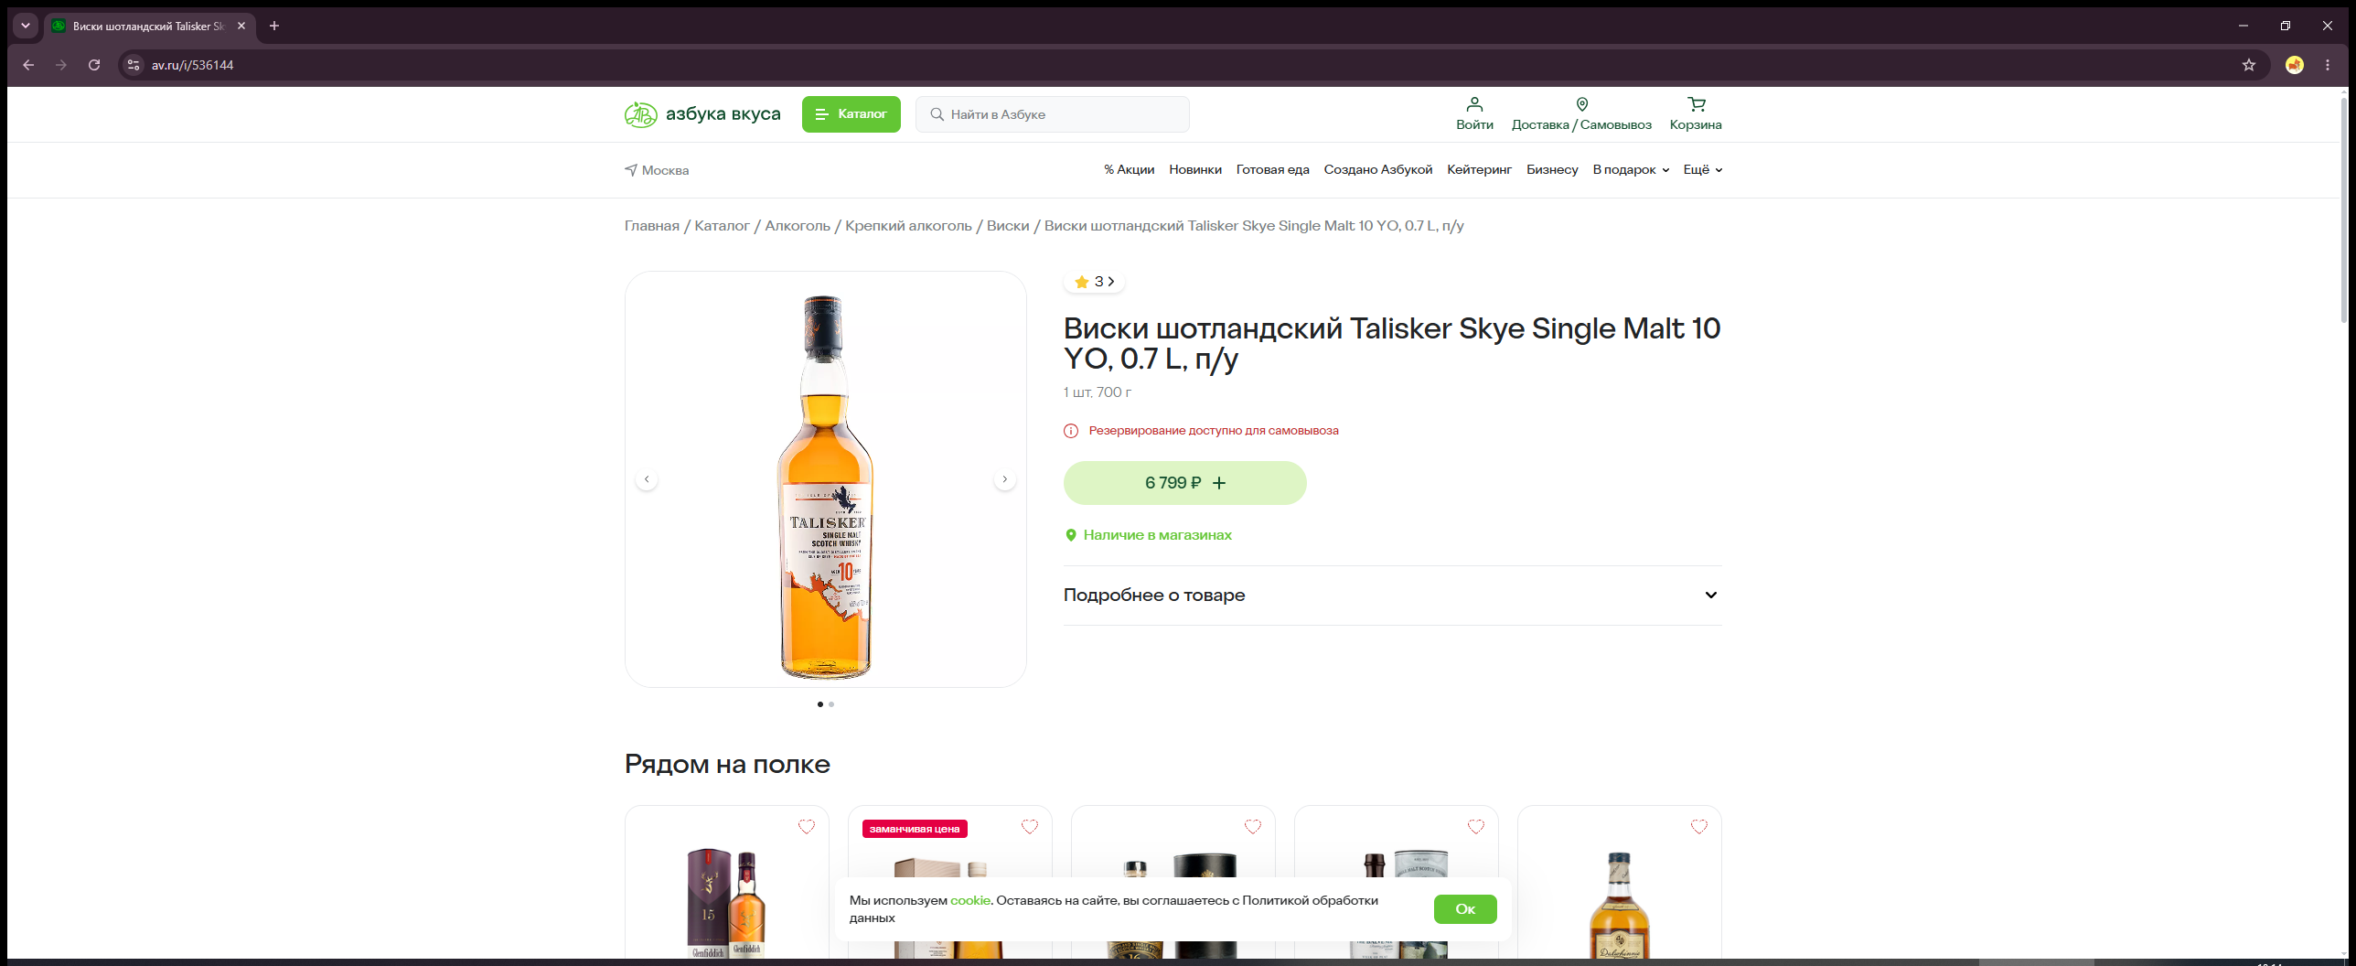This screenshot has width=2356, height=966.
Task: Show previous product image
Action: tap(647, 479)
